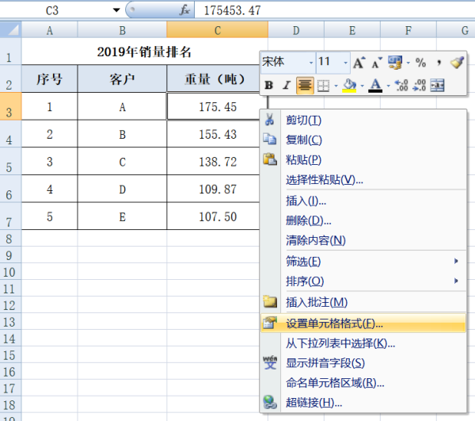Click the Shrink Font icon in mini toolbar

[x=377, y=63]
